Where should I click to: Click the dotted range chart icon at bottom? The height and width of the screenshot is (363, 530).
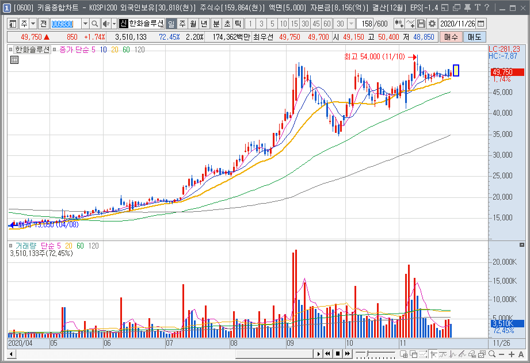tap(423, 354)
